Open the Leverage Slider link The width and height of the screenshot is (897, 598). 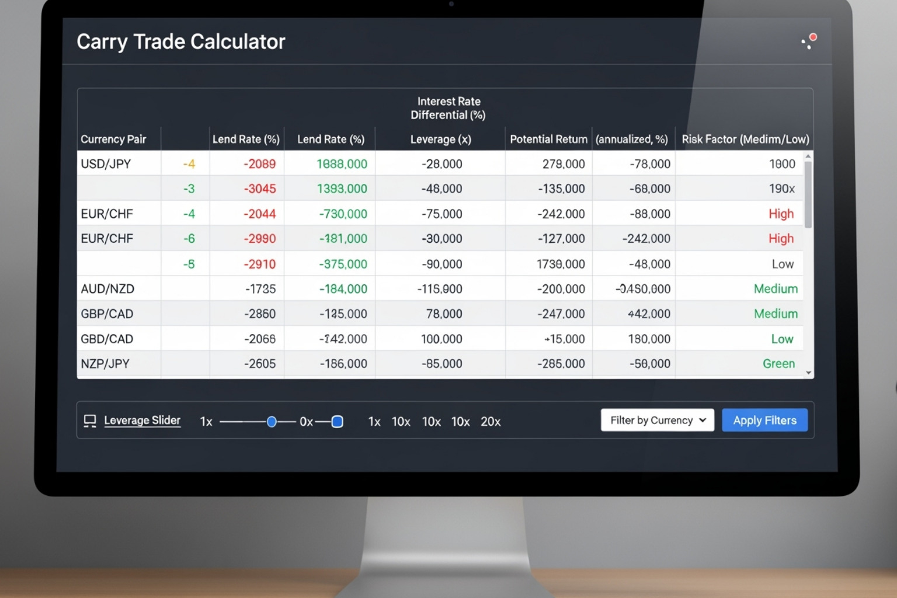tap(142, 420)
